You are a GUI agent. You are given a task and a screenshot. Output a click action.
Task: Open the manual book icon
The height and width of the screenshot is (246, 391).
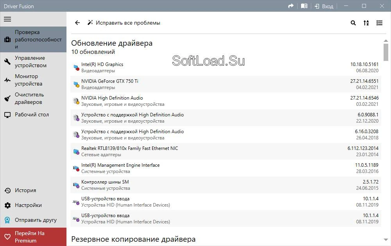(304, 6)
